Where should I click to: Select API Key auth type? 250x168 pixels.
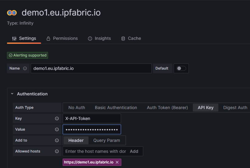[x=206, y=108]
